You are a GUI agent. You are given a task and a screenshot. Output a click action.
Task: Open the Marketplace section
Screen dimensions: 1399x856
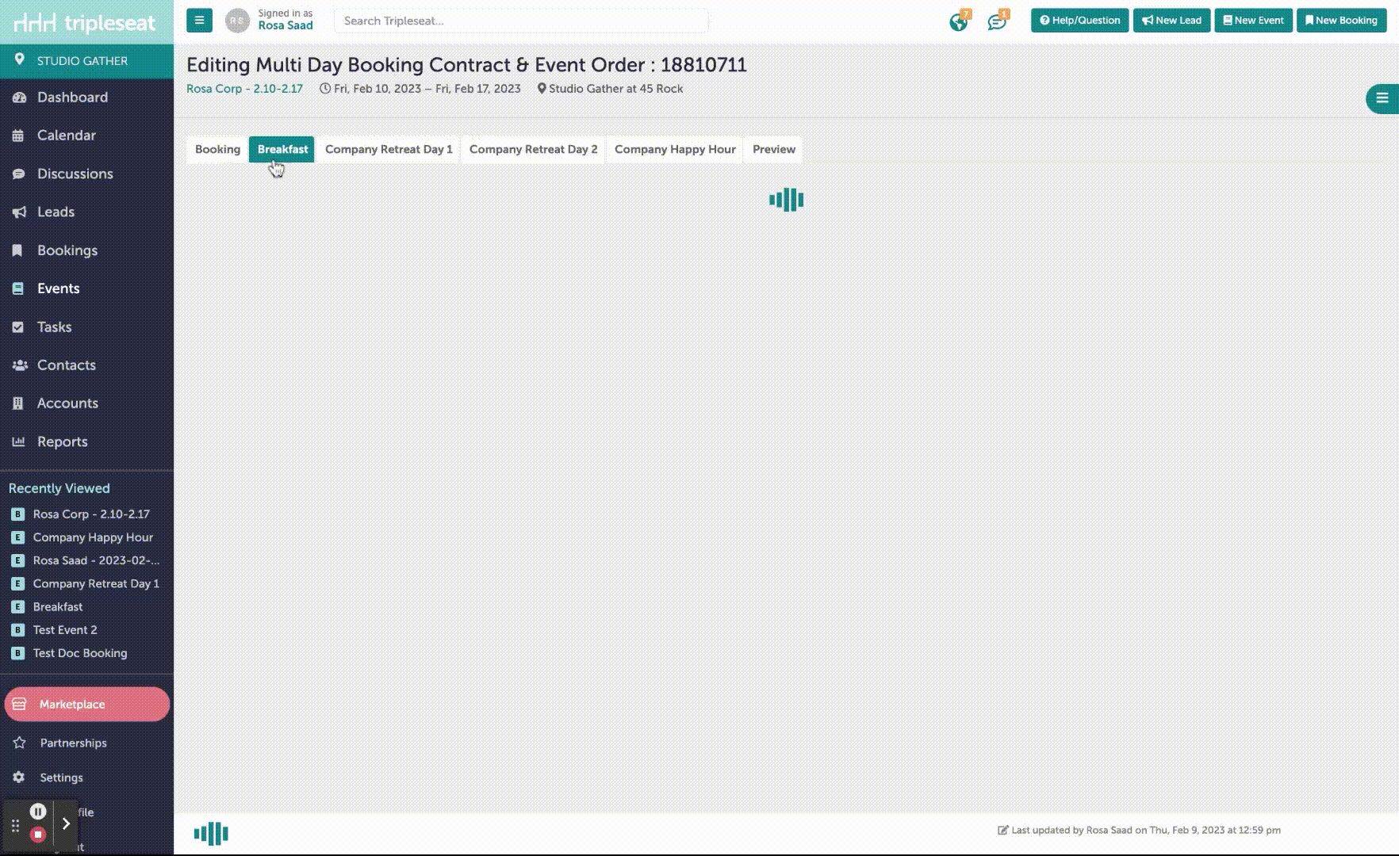pos(86,704)
